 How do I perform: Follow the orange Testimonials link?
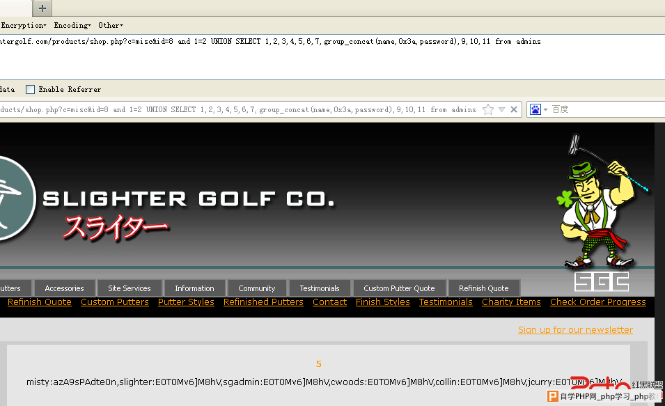pos(446,302)
